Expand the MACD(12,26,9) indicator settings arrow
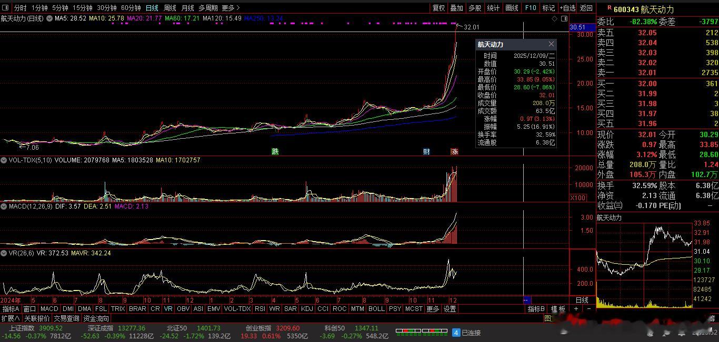 [5, 206]
